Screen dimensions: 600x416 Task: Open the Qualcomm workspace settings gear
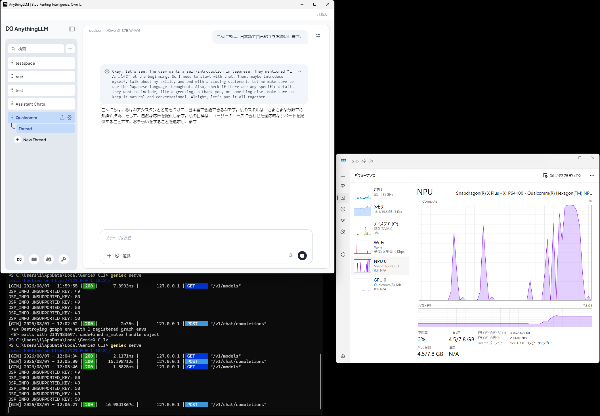click(70, 117)
